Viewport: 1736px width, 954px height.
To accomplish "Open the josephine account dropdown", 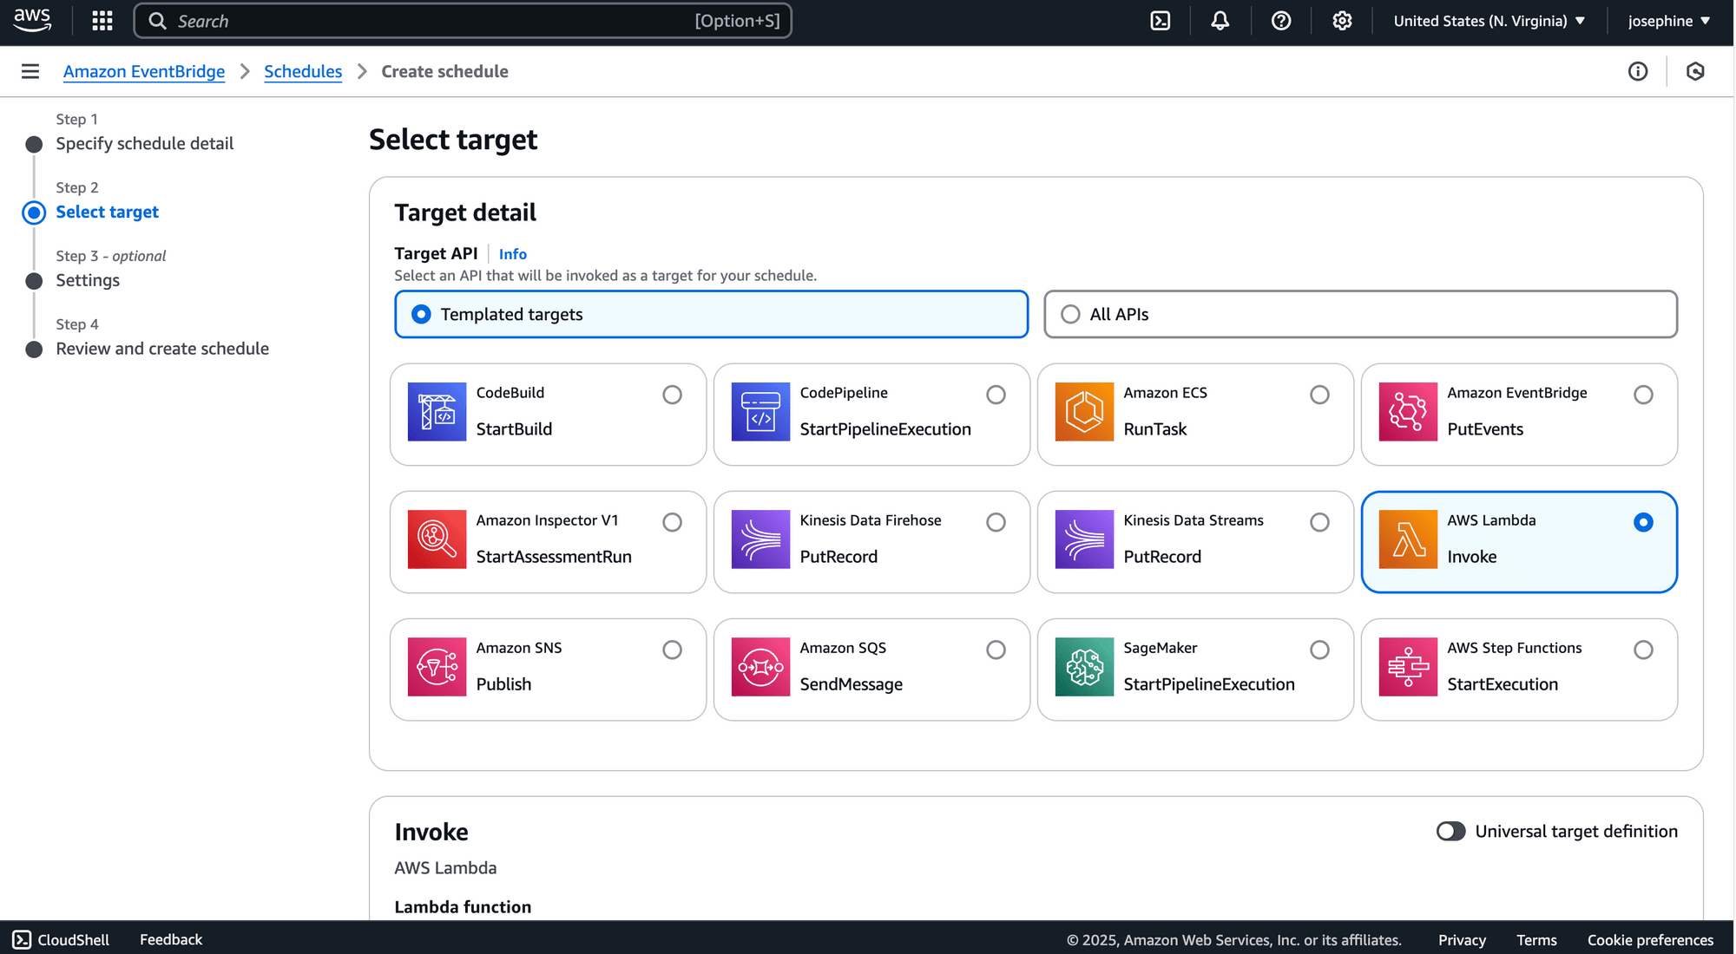I will 1668,21.
